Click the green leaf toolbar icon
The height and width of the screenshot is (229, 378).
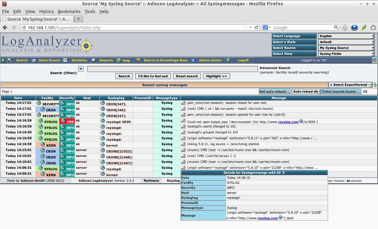364,27
